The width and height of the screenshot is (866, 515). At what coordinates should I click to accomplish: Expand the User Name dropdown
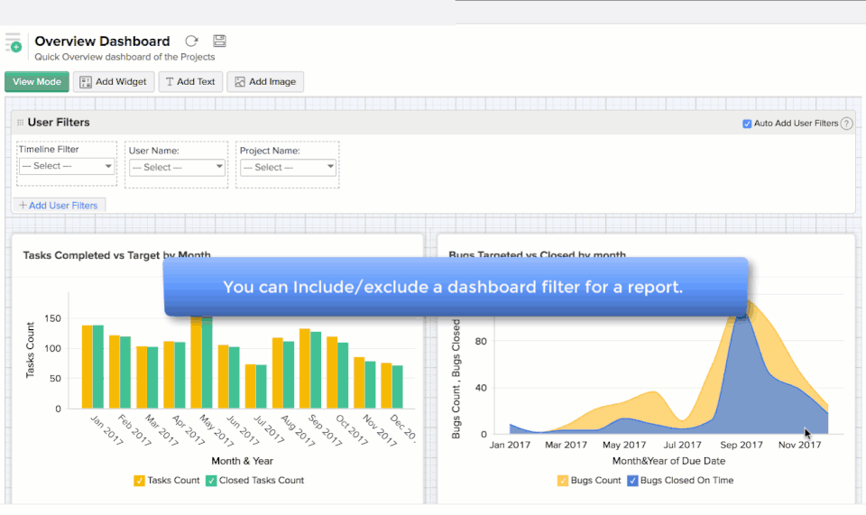pos(178,167)
